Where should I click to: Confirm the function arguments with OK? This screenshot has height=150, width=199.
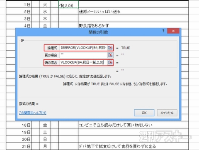tap(144, 113)
